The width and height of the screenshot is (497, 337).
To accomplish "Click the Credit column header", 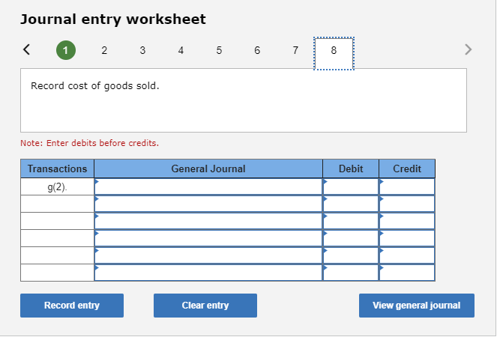I will [407, 168].
